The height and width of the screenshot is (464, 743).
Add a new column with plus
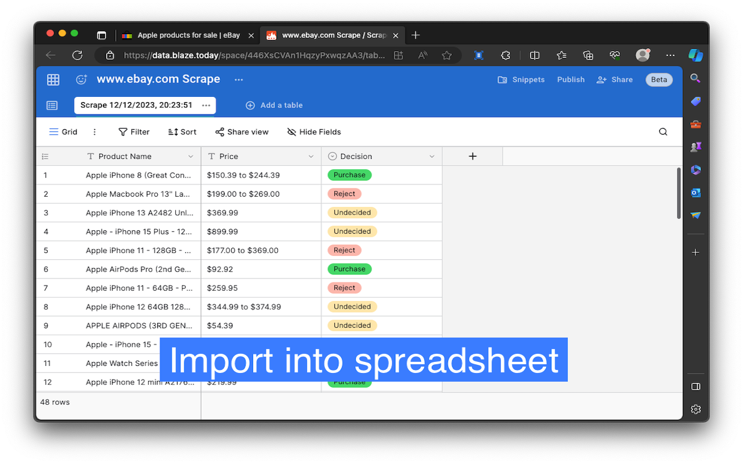tap(473, 156)
